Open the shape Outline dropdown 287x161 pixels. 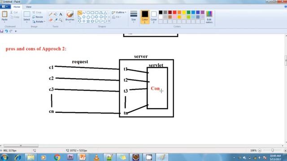coord(119,13)
